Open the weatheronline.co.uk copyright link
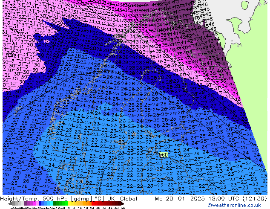 point(234,205)
